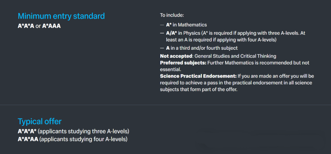The height and width of the screenshot is (154, 331).
Task: Click the A*A*AA four A-levels offer line
Action: pos(73,139)
